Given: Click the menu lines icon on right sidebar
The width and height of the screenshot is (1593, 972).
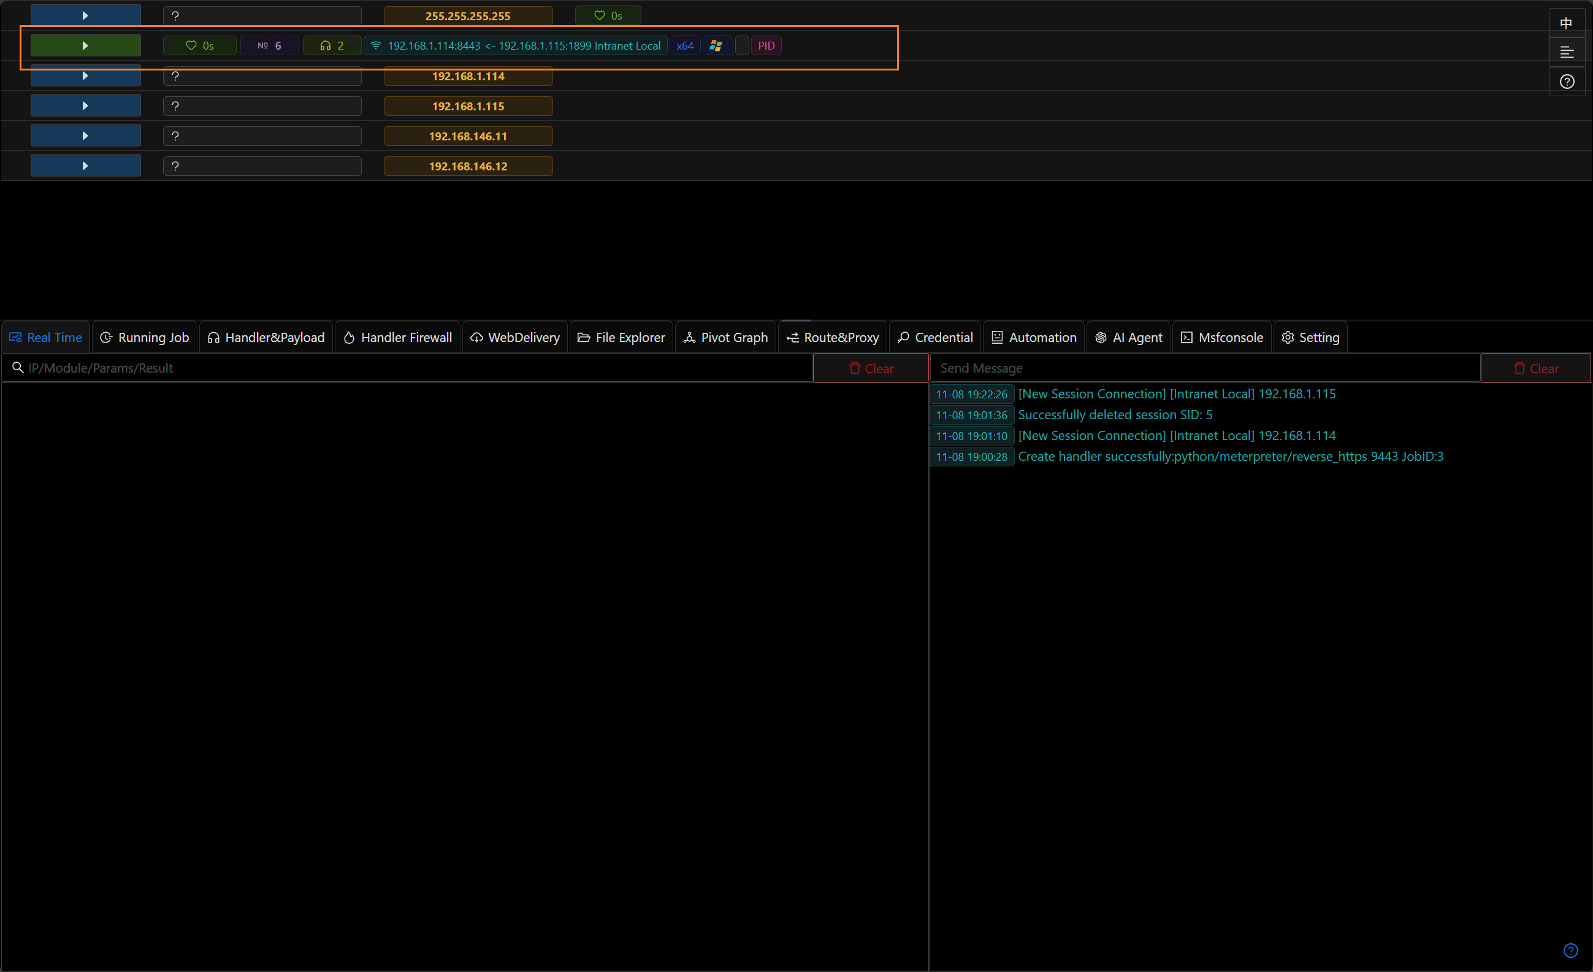Looking at the screenshot, I should (1566, 52).
